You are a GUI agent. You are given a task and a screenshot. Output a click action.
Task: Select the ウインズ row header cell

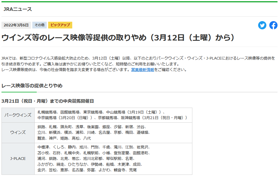[x=18, y=133]
